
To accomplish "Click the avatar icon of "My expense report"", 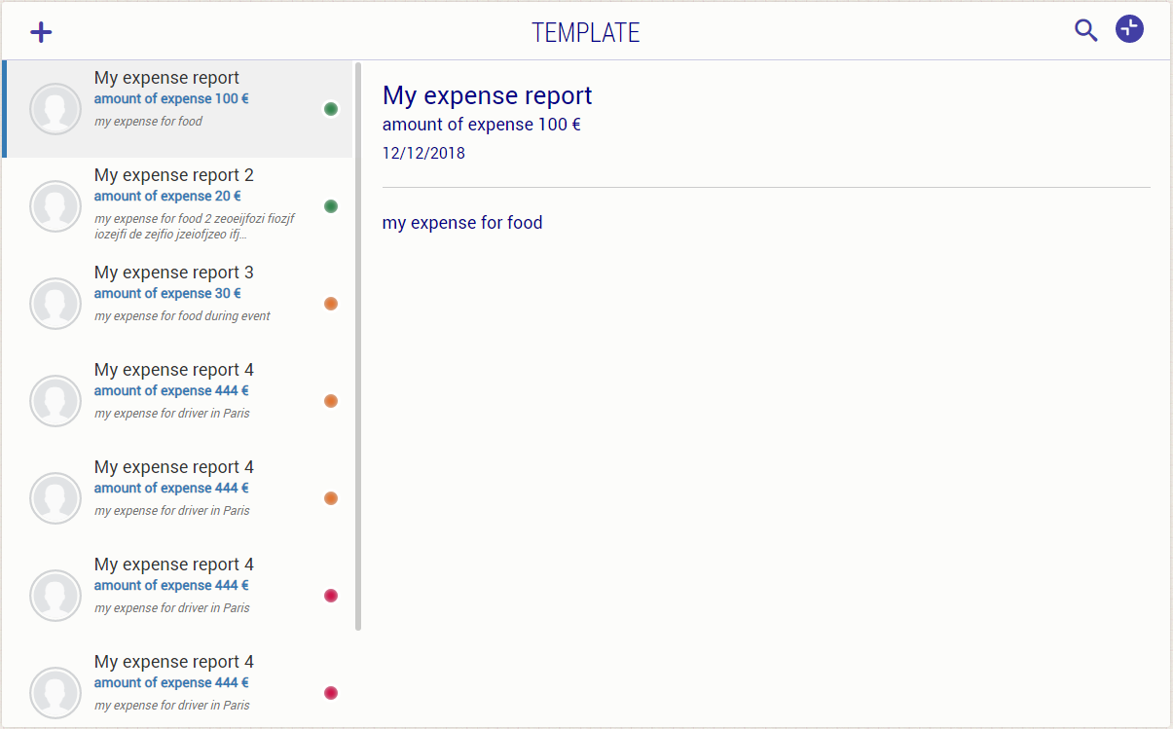I will [55, 108].
